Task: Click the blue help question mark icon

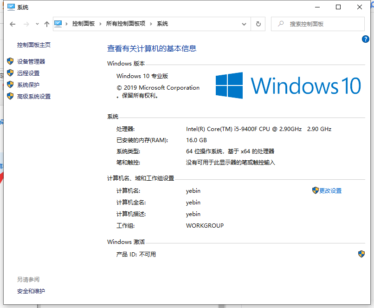Action: (x=366, y=39)
